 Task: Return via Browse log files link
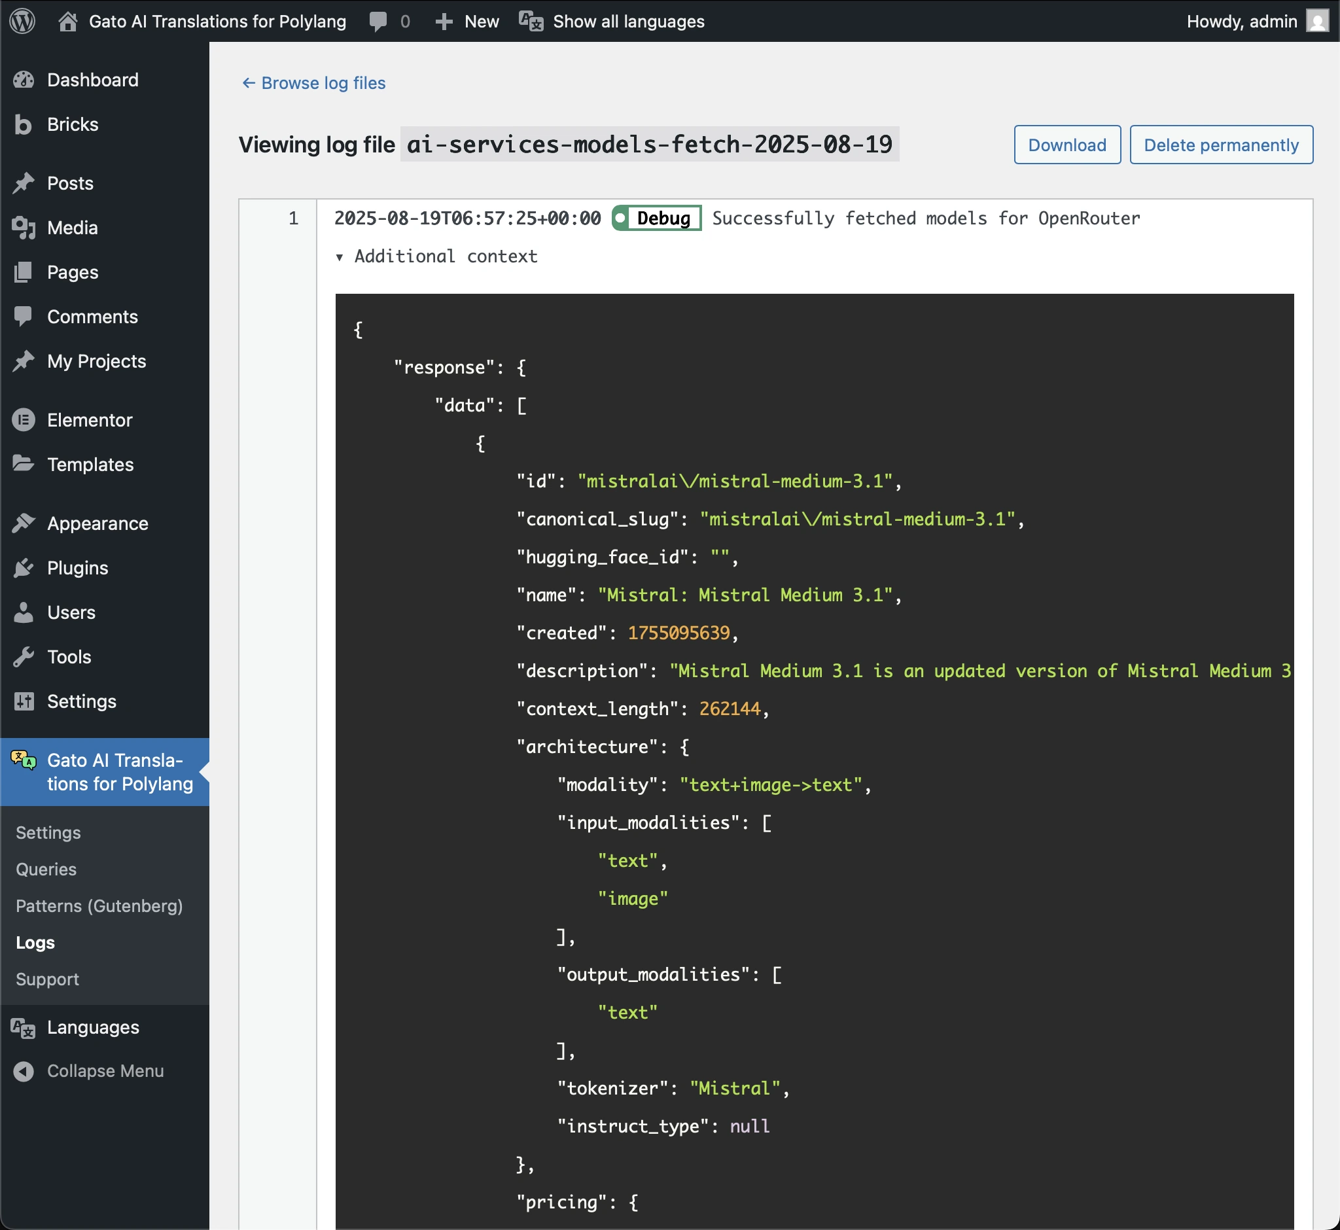(313, 83)
